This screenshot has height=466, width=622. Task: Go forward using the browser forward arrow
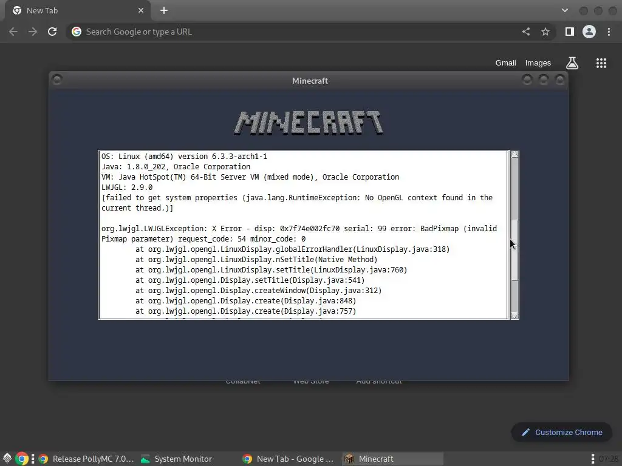[x=33, y=32]
